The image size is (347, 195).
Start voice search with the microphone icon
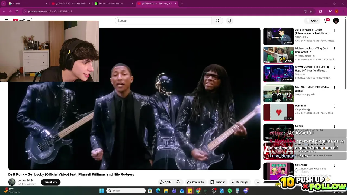point(230,21)
